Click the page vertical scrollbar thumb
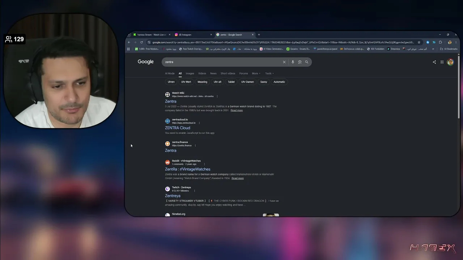This screenshot has width=463, height=260. point(459,87)
